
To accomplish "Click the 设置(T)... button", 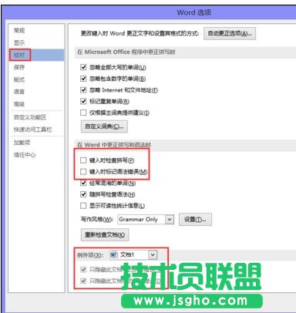I will click(x=195, y=220).
